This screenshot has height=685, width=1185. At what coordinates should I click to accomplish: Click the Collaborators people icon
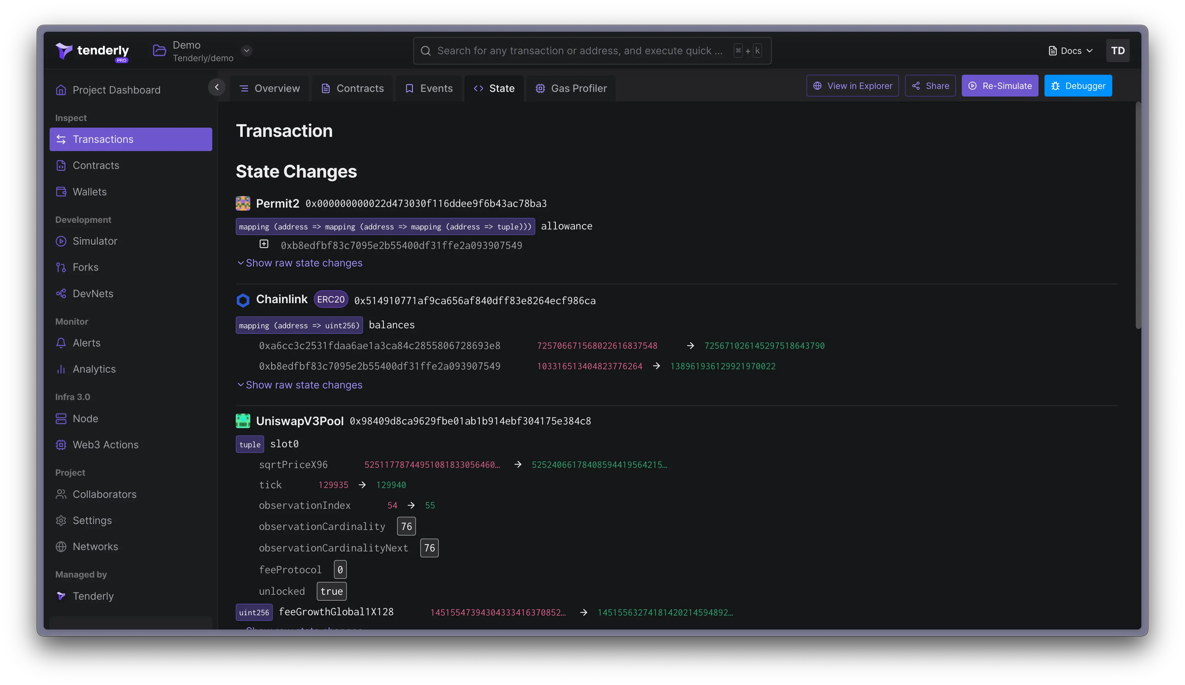pyautogui.click(x=61, y=494)
